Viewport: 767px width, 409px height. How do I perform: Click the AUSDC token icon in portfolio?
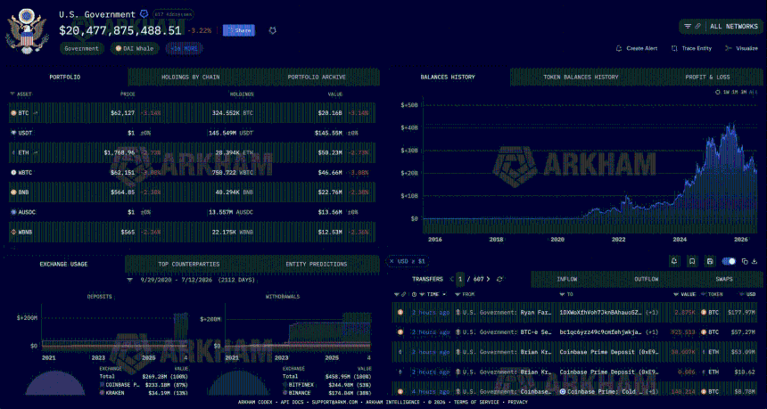(12, 212)
